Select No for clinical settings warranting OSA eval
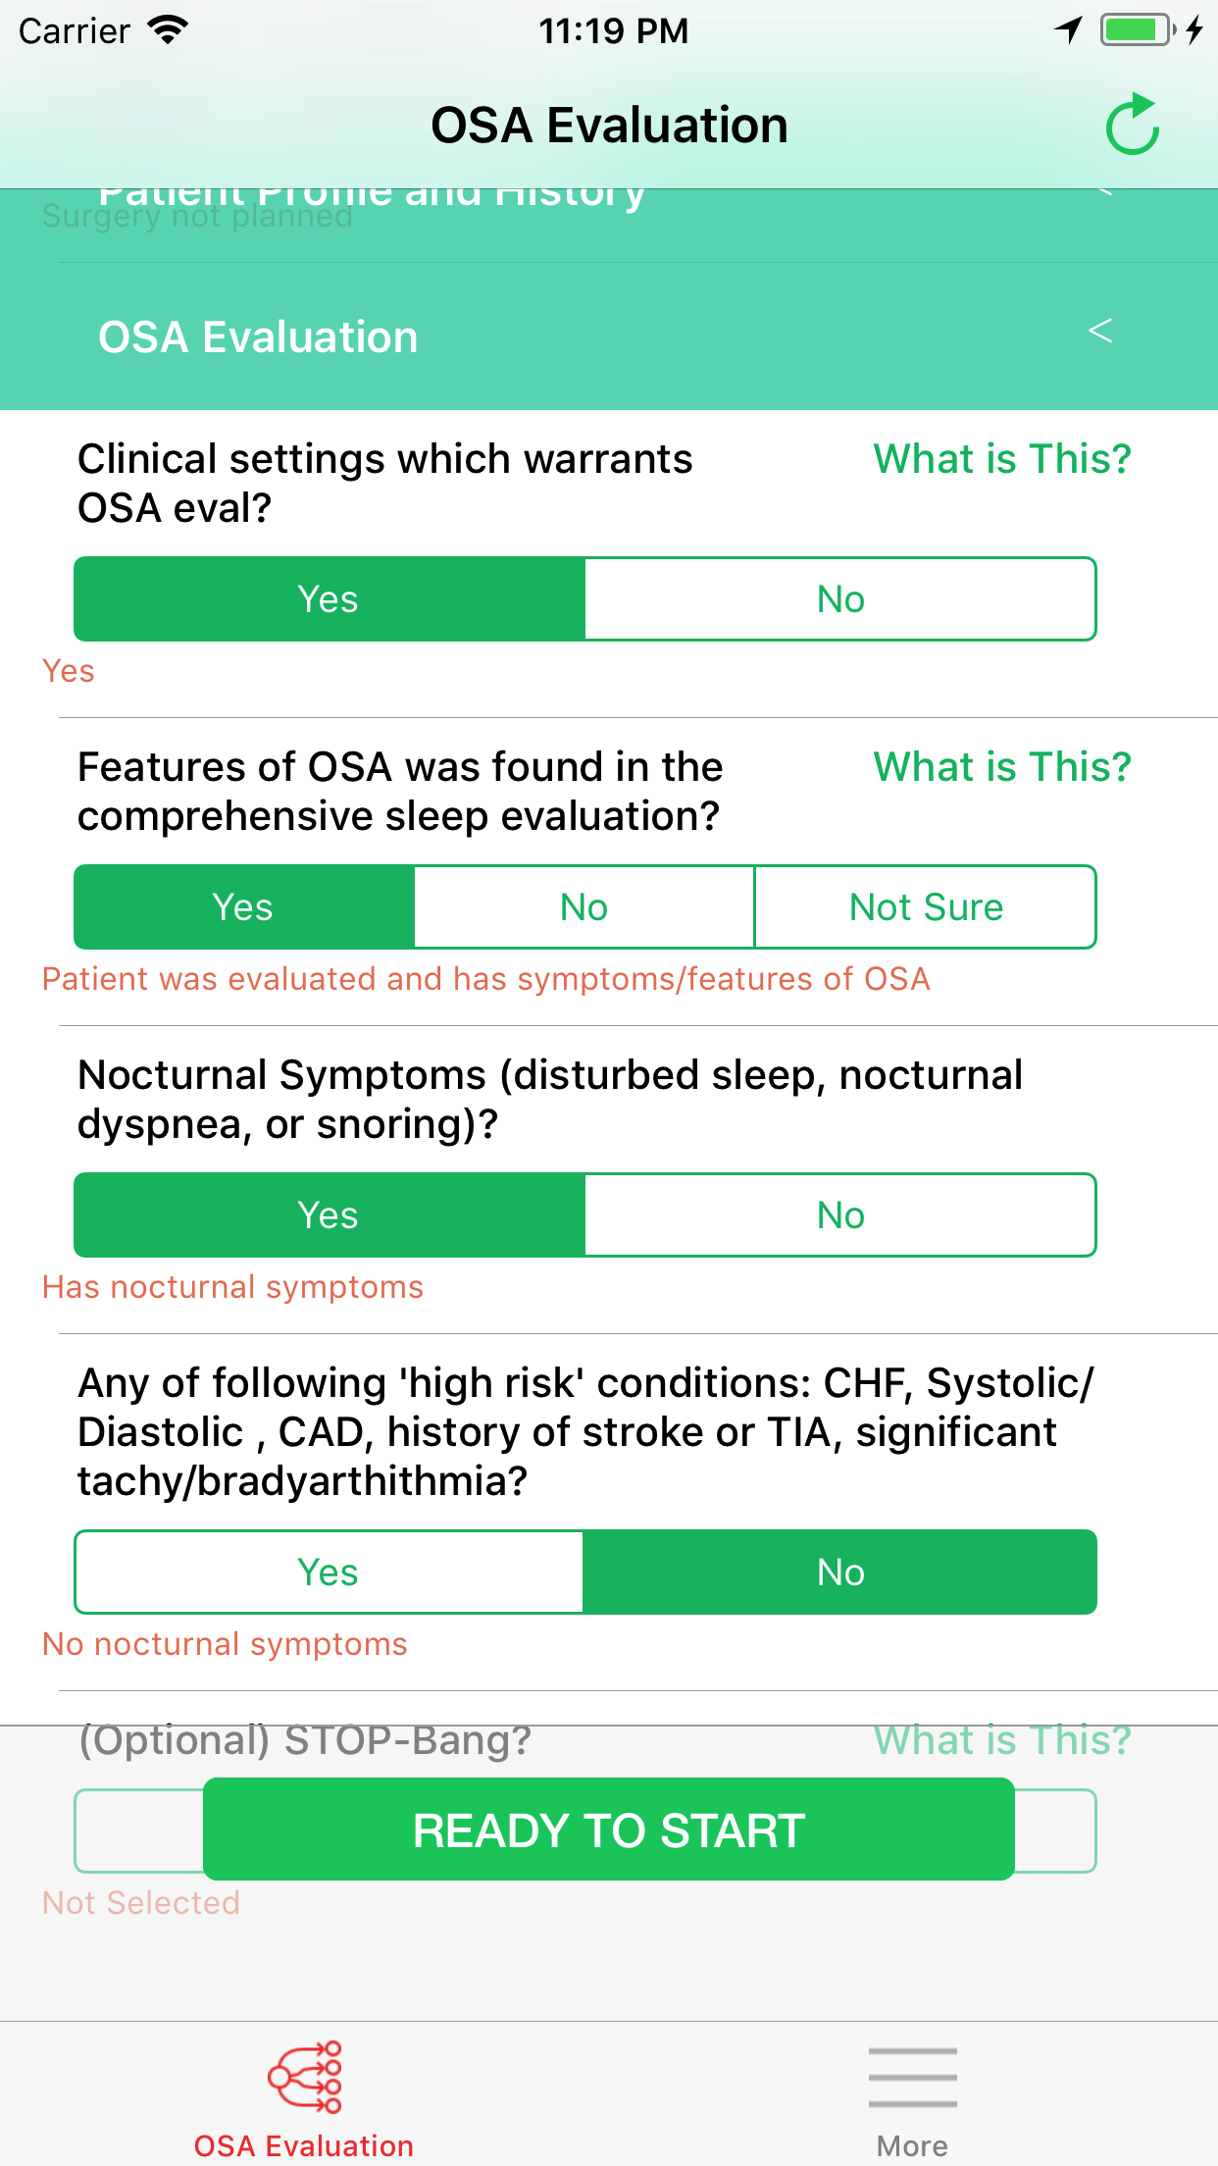This screenshot has width=1218, height=2166. tap(840, 599)
